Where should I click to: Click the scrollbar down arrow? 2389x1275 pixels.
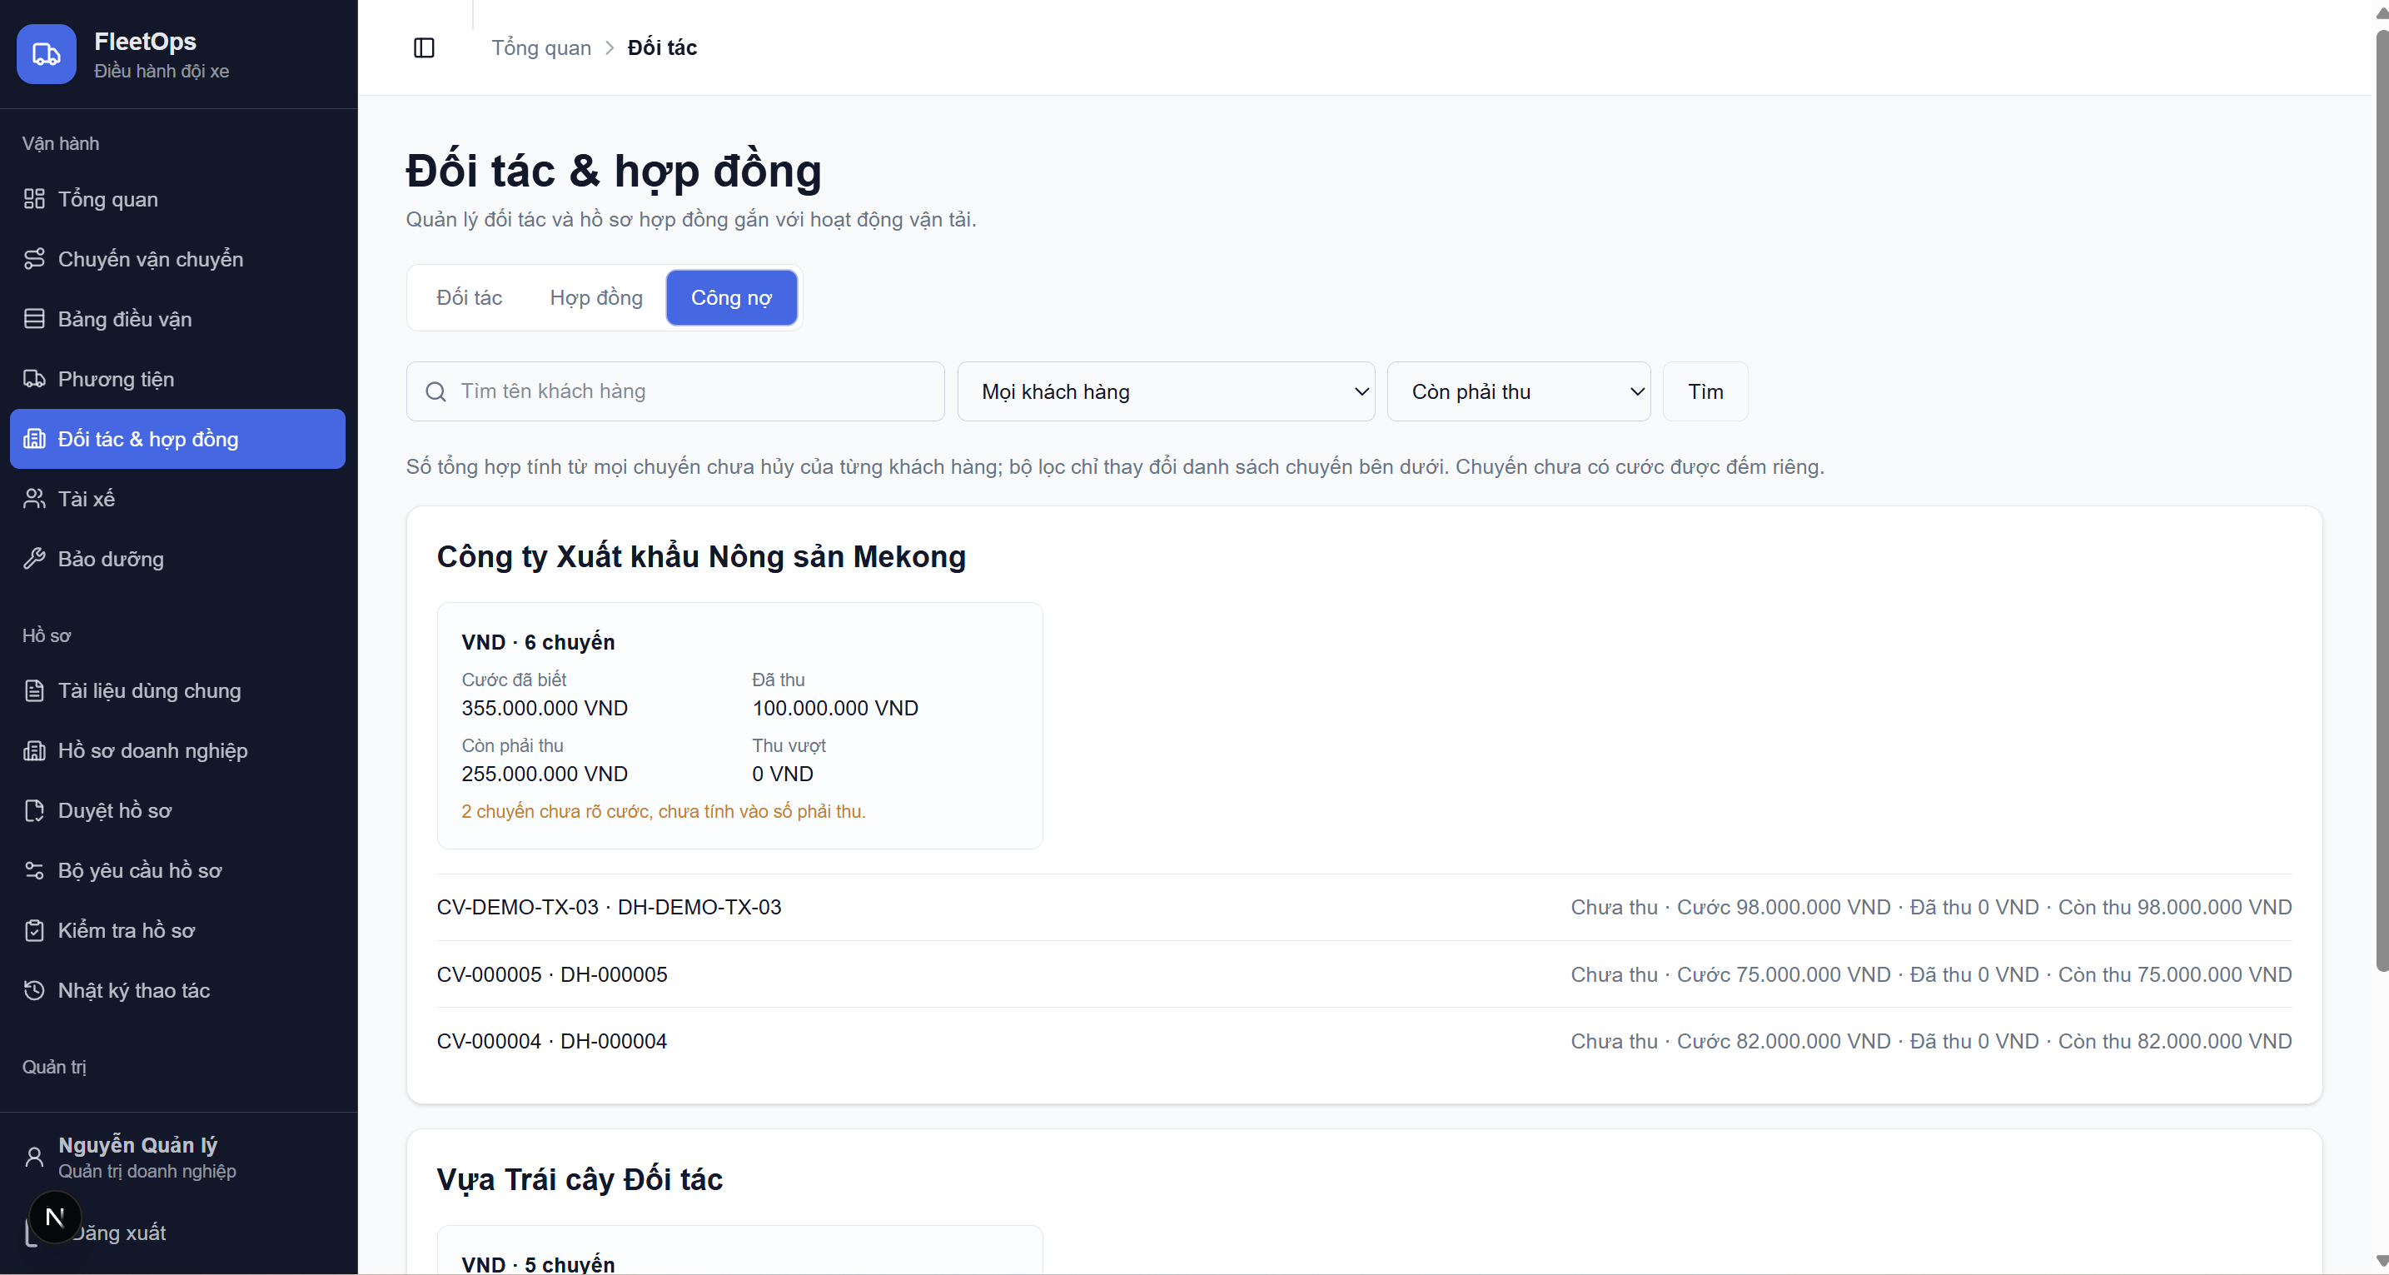[2381, 1261]
